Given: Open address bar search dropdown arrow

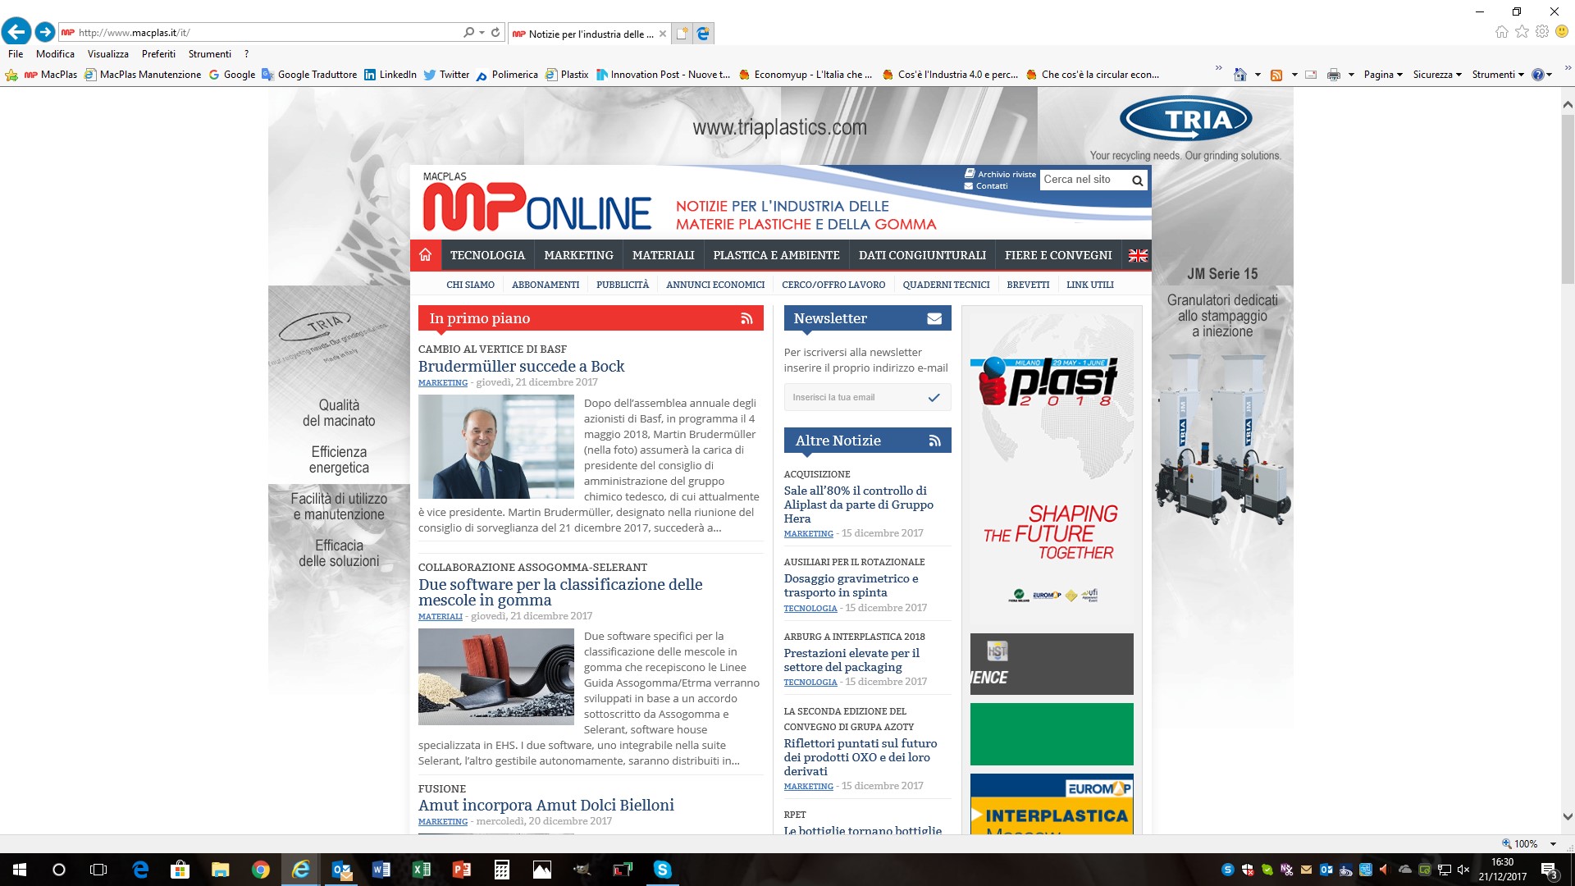Looking at the screenshot, I should pyautogui.click(x=482, y=33).
